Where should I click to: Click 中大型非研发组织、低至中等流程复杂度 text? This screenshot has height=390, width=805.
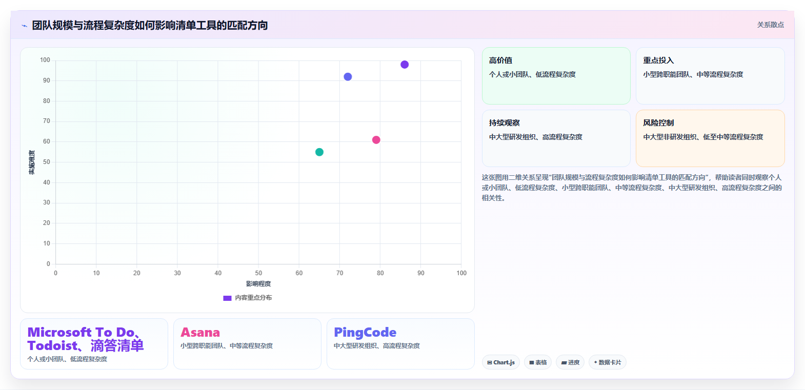click(x=703, y=137)
